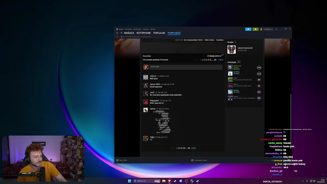Open the İnceleme link
The image size is (327, 184).
tap(220, 40)
